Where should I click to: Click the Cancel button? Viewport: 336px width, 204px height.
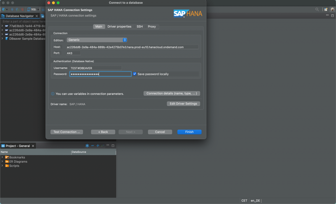pyautogui.click(x=160, y=132)
